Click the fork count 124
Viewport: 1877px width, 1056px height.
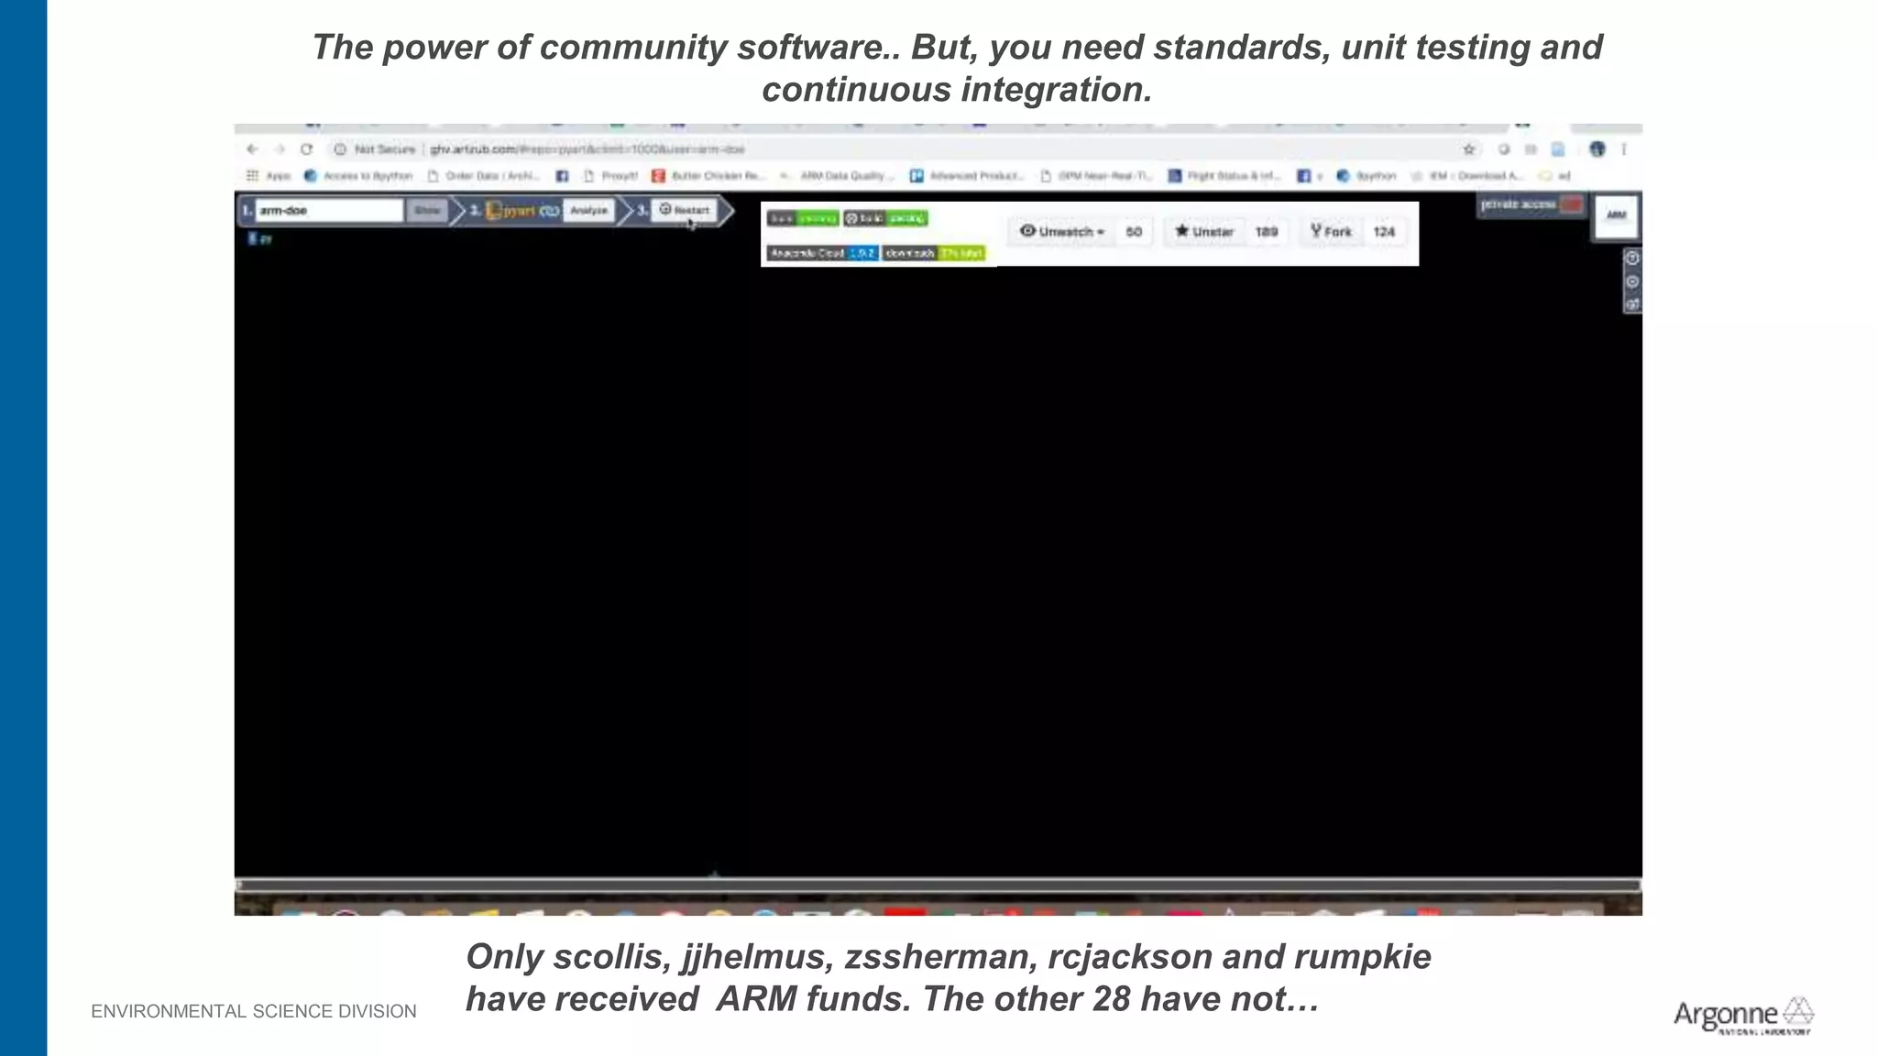click(1384, 232)
